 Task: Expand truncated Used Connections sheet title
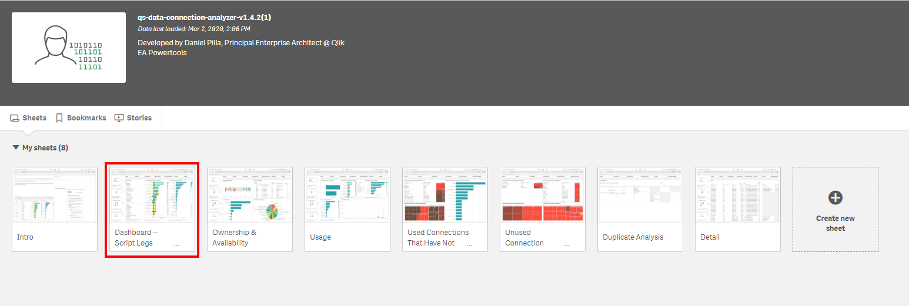(469, 243)
